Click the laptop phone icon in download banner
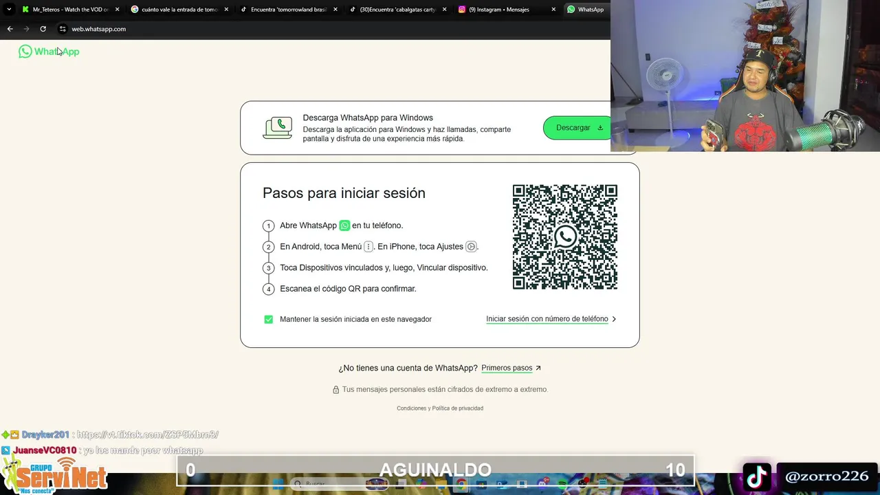The width and height of the screenshot is (880, 495). click(x=278, y=128)
